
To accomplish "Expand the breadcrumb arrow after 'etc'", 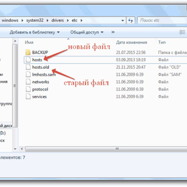I will coord(81,20).
